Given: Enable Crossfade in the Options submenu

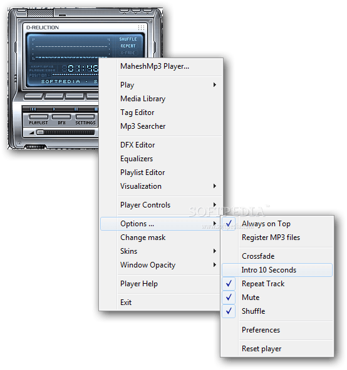Looking at the screenshot, I should (x=277, y=256).
